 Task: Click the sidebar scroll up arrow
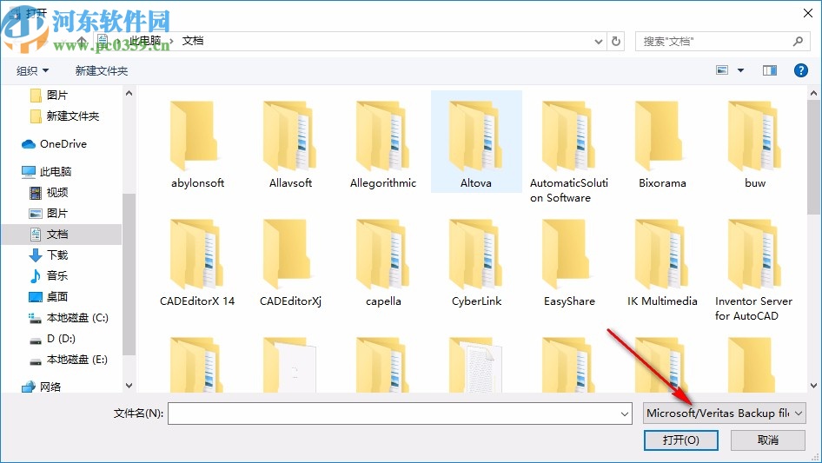[129, 93]
